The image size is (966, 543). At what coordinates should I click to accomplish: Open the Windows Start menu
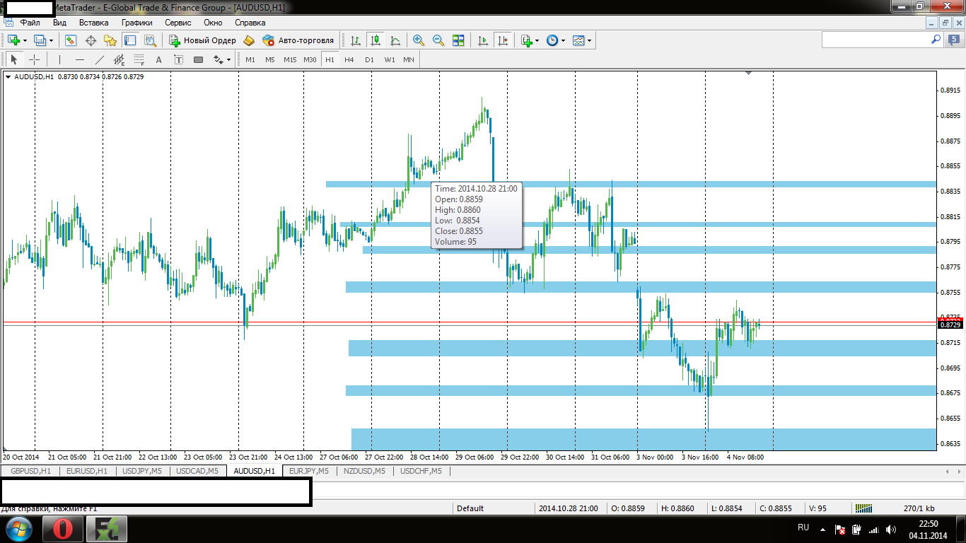point(18,528)
